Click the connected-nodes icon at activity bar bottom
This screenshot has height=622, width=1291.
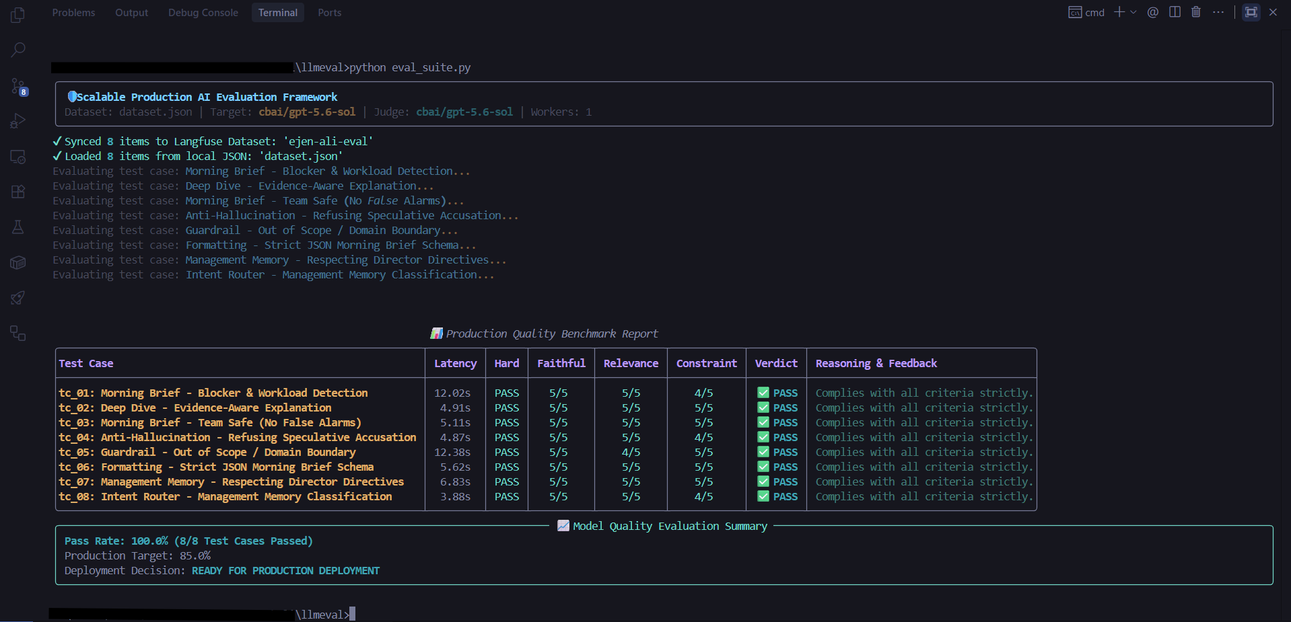coord(18,333)
